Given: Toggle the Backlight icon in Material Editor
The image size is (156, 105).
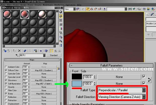Looking at the screenshot, I should tap(61, 16).
